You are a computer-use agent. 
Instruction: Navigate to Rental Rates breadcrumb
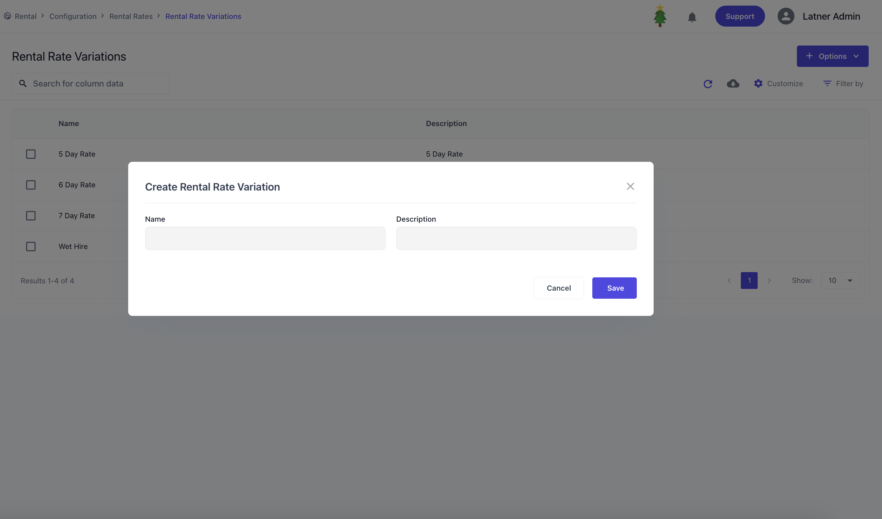[x=131, y=16]
